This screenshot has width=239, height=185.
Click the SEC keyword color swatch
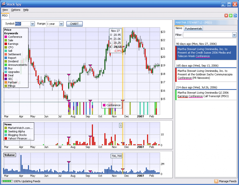tap(6, 79)
